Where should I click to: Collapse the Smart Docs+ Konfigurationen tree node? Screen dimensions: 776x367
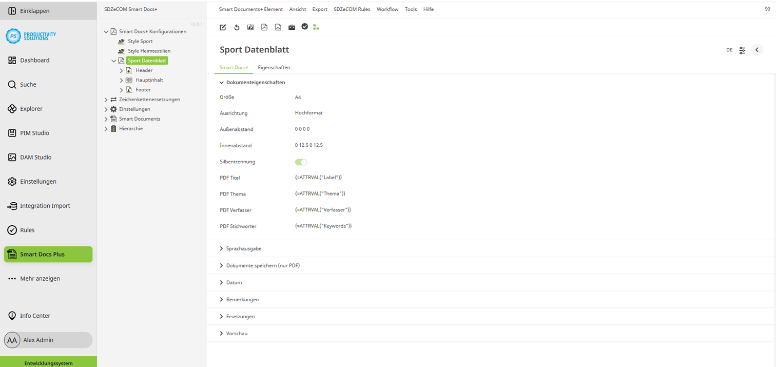(x=106, y=32)
